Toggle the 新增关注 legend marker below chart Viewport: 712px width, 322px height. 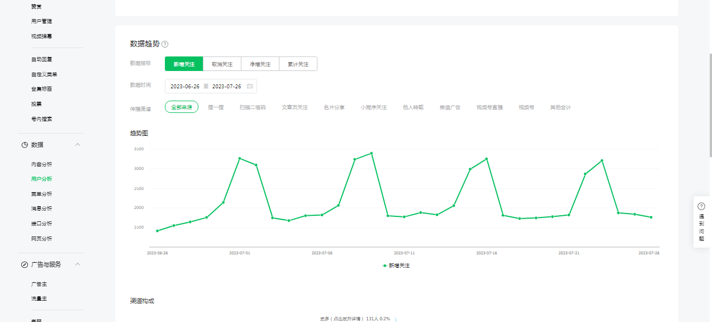[385, 266]
